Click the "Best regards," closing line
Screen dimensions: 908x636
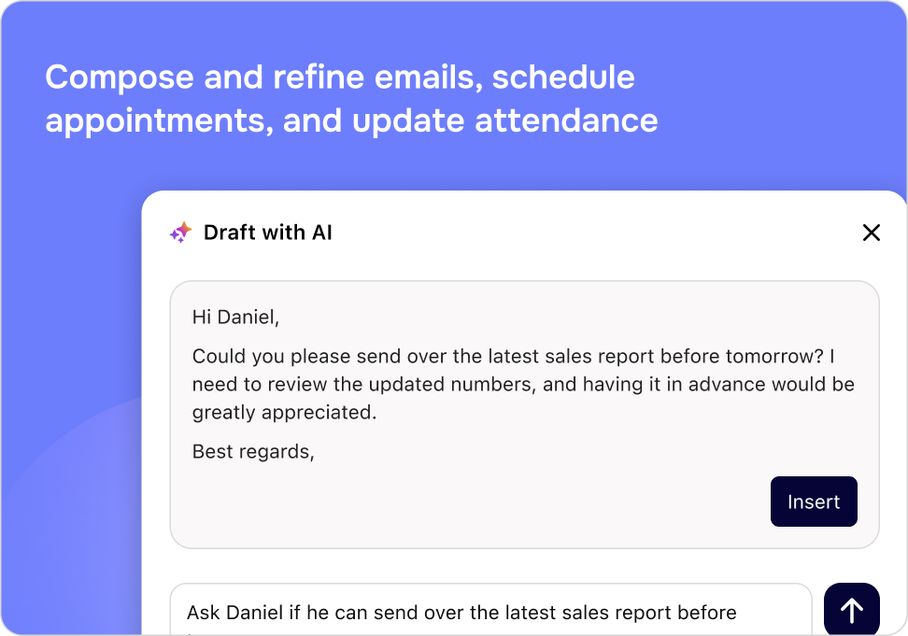[x=253, y=451]
